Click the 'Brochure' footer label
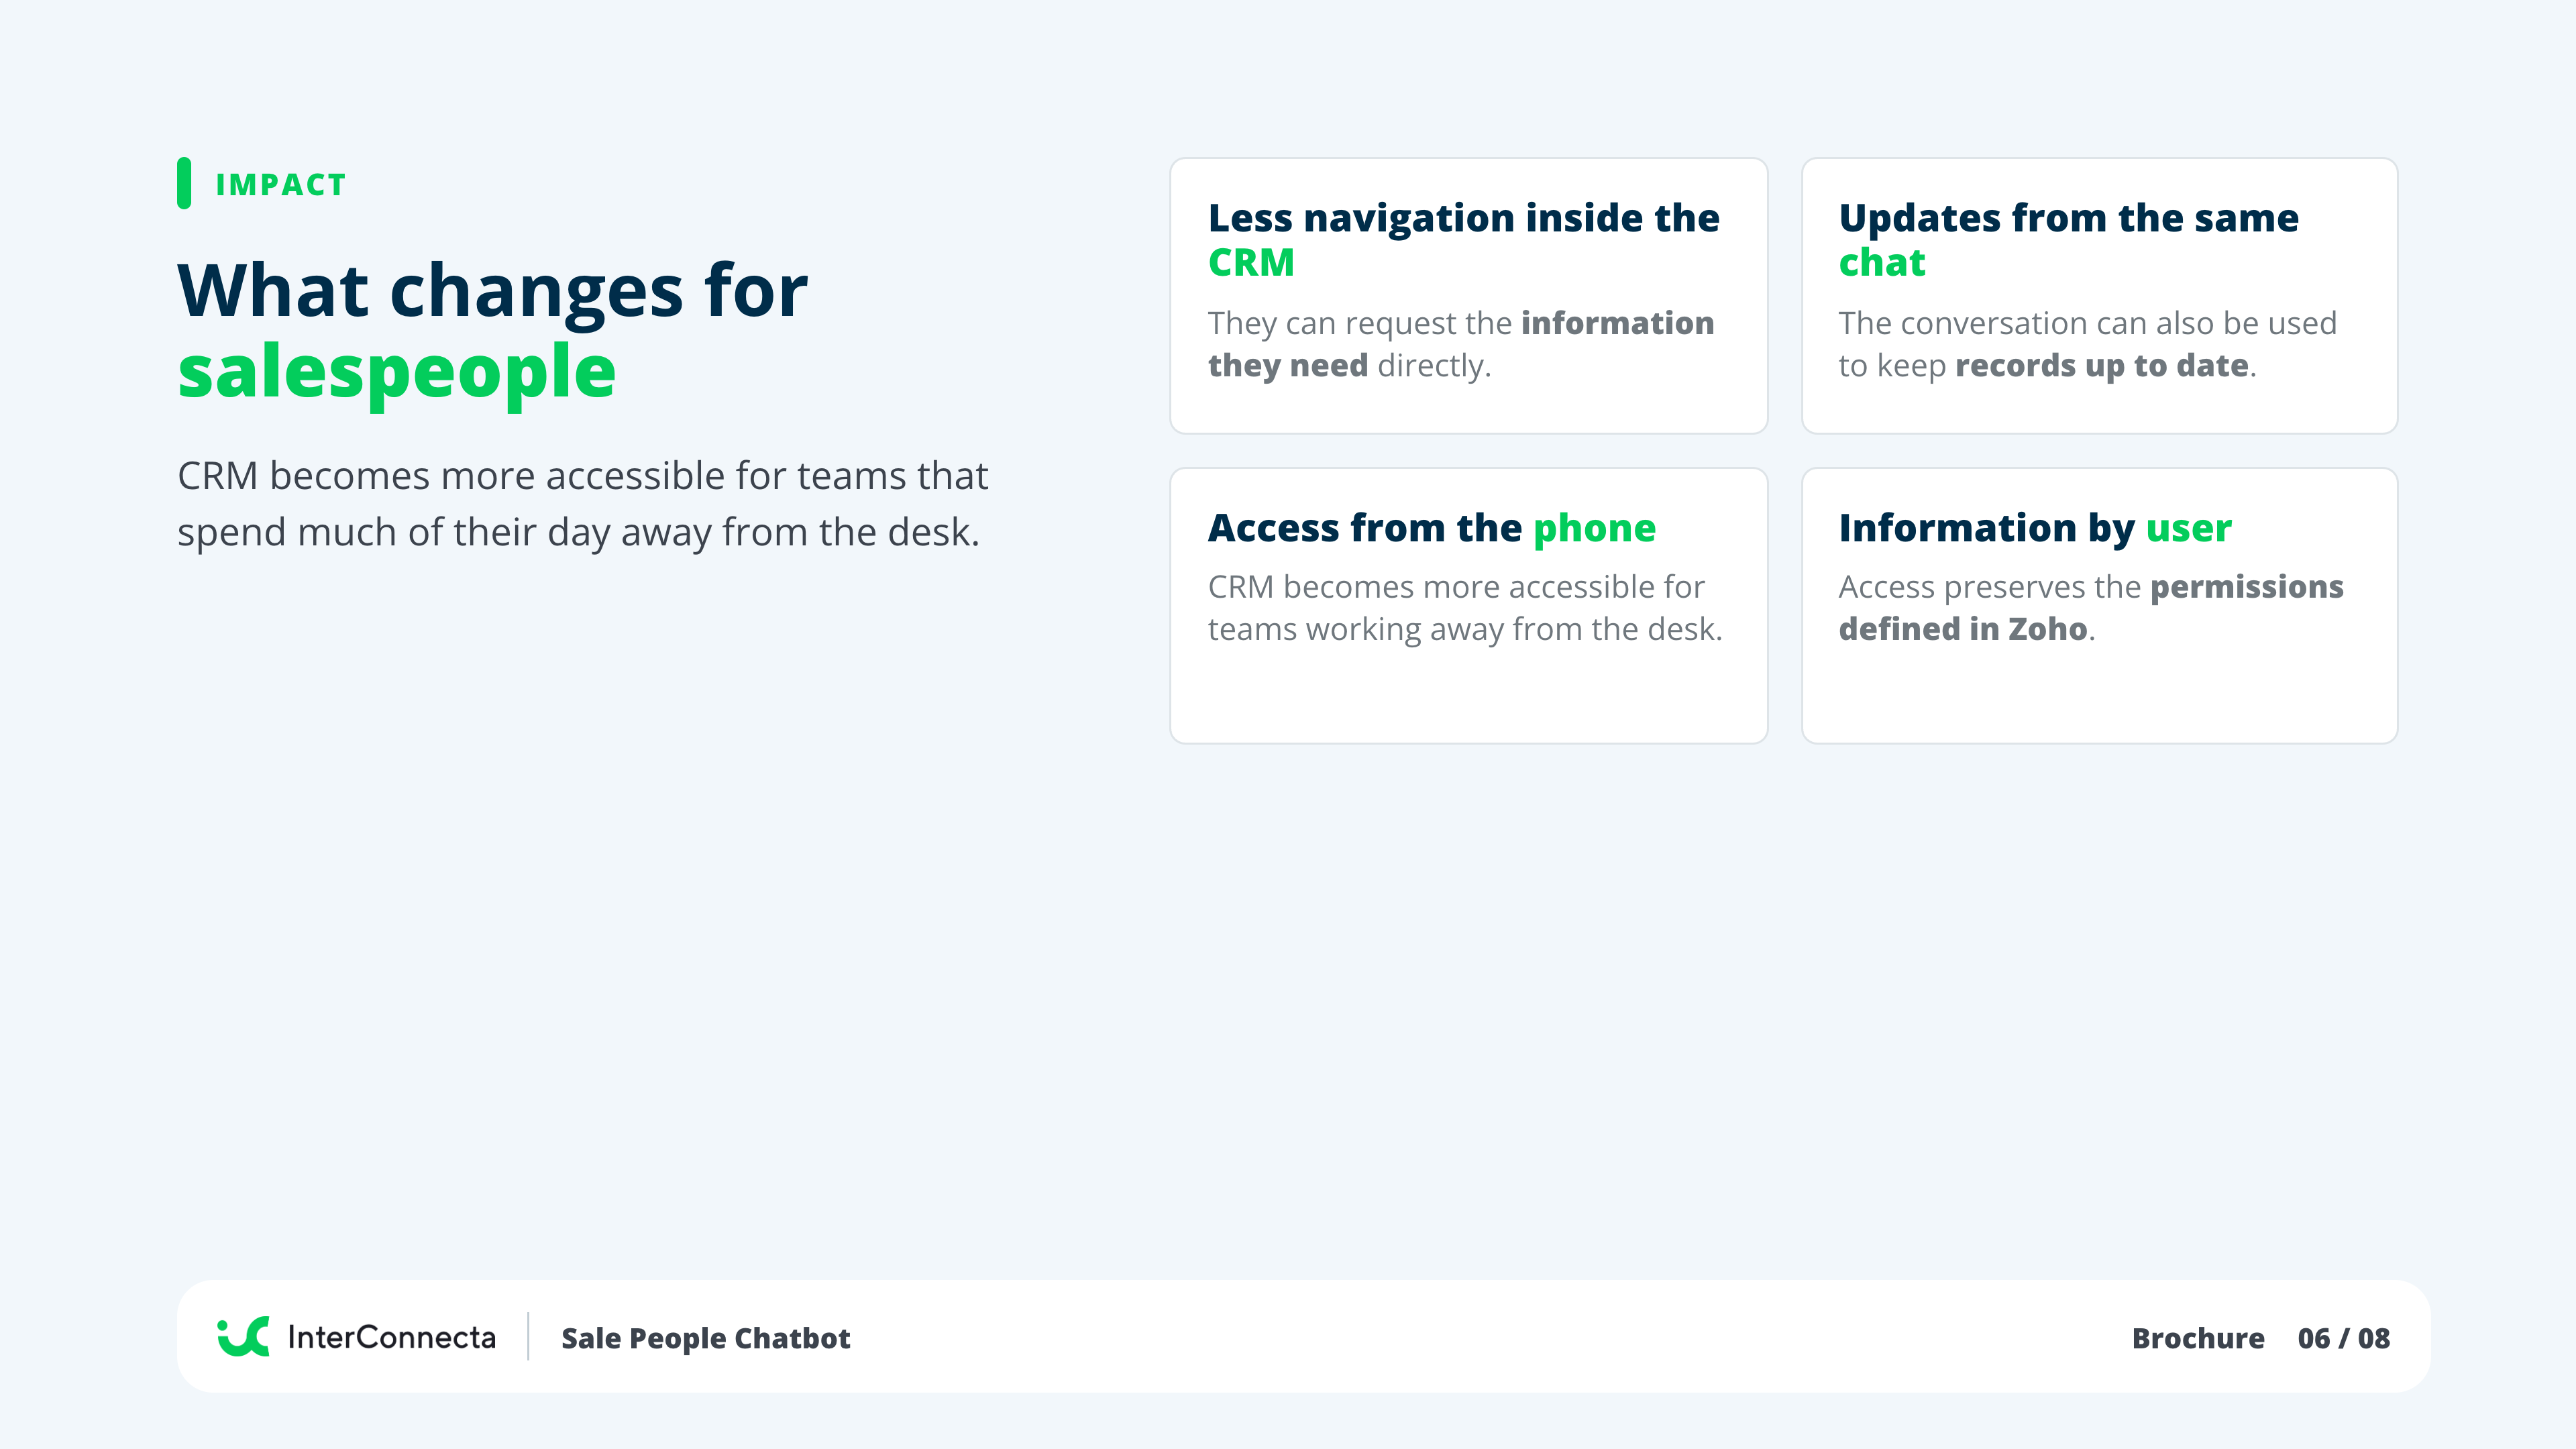The image size is (2576, 1449). point(2198,1338)
